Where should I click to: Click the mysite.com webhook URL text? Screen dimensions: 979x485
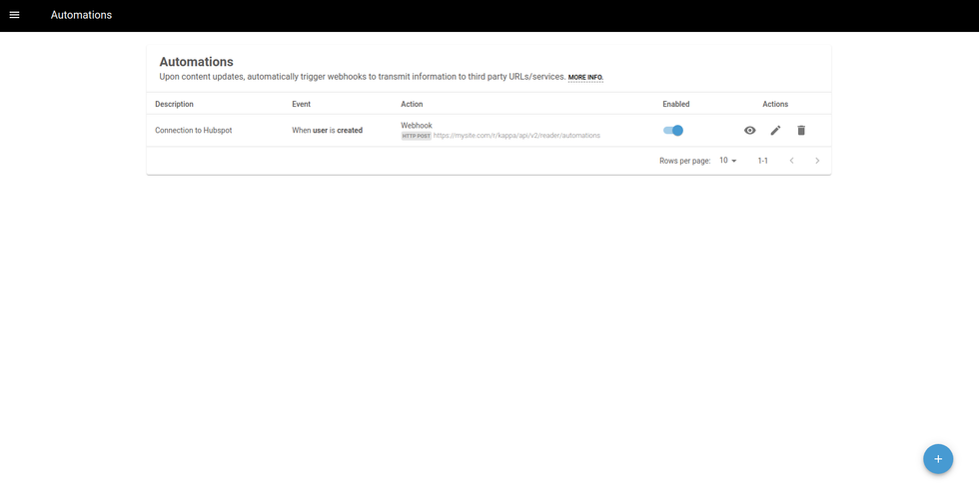517,136
